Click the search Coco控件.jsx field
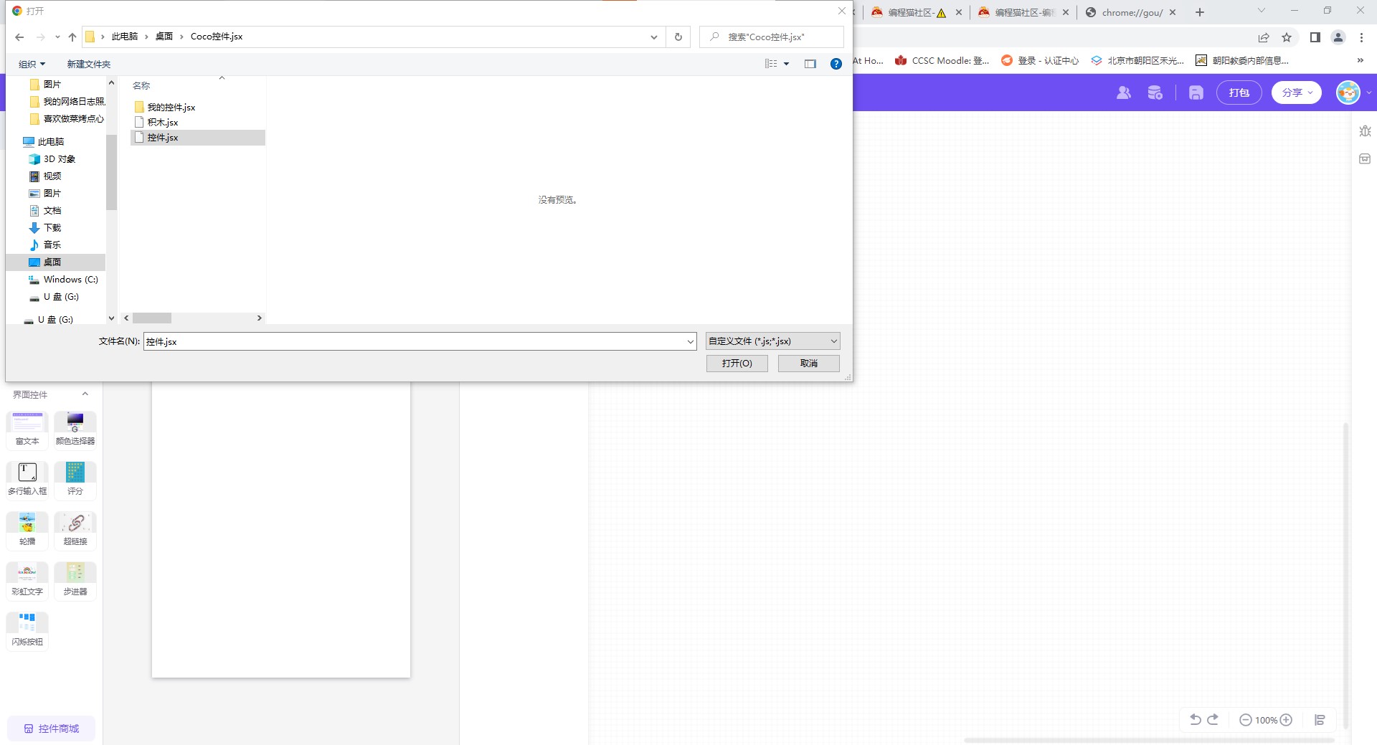 772,37
